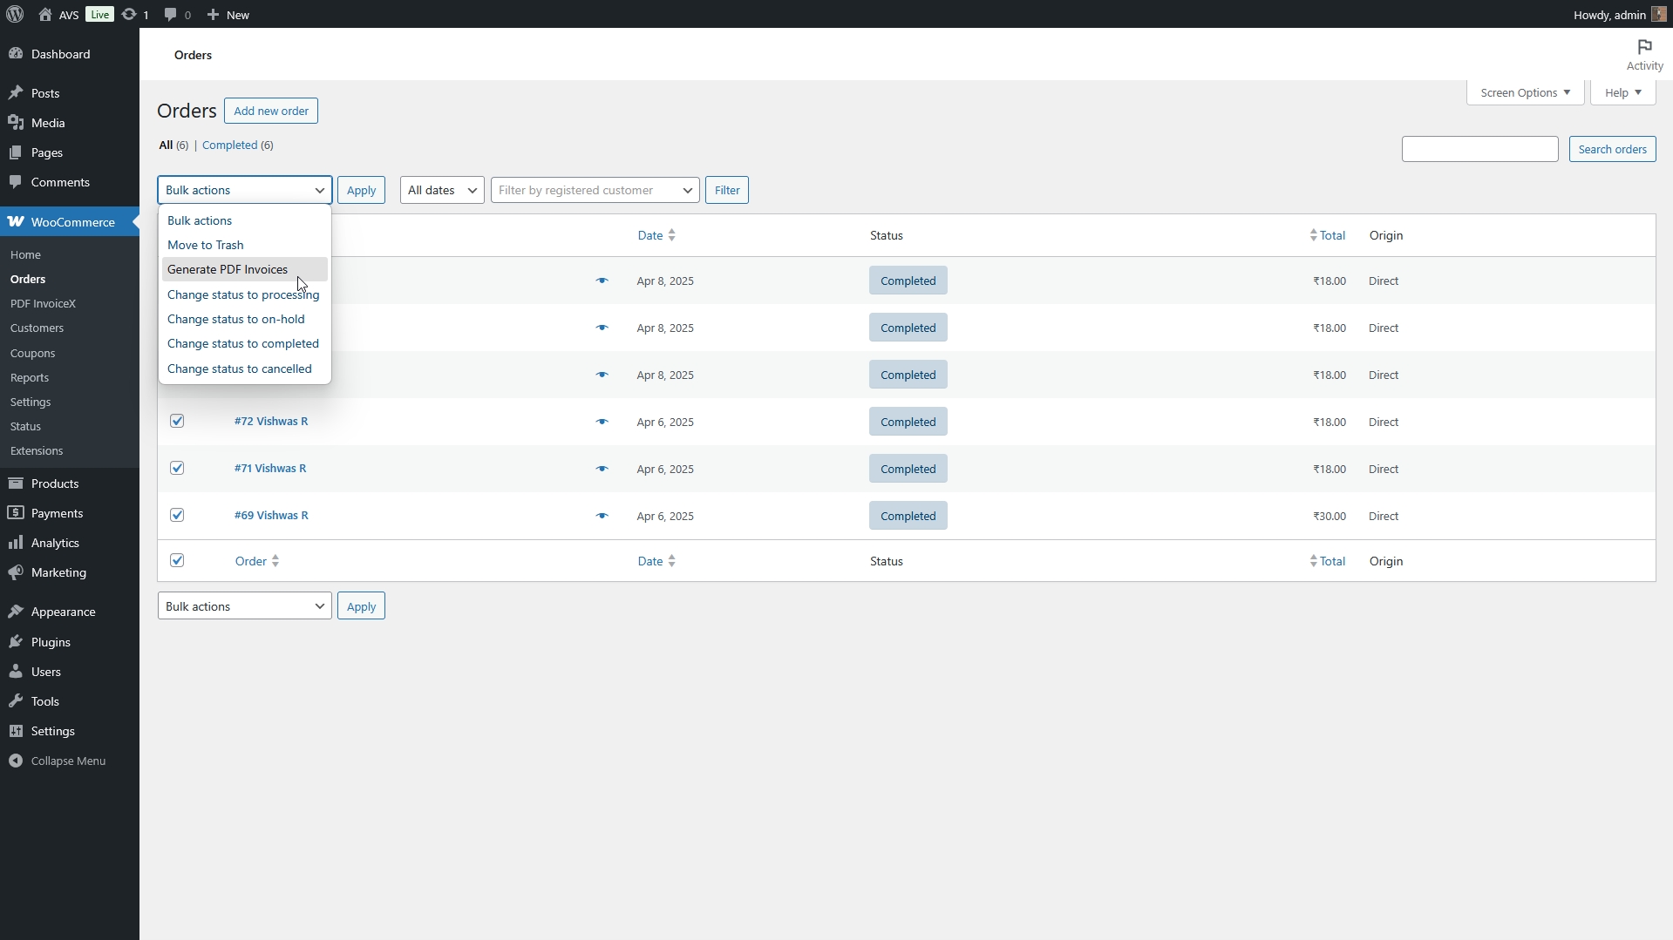Image resolution: width=1673 pixels, height=940 pixels.
Task: Open the admin user avatar
Action: (x=1659, y=14)
